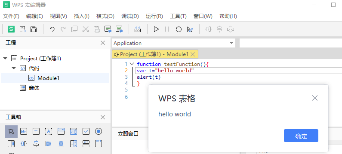
Task: Fold the testFunction code block chevron
Action: tap(132, 64)
